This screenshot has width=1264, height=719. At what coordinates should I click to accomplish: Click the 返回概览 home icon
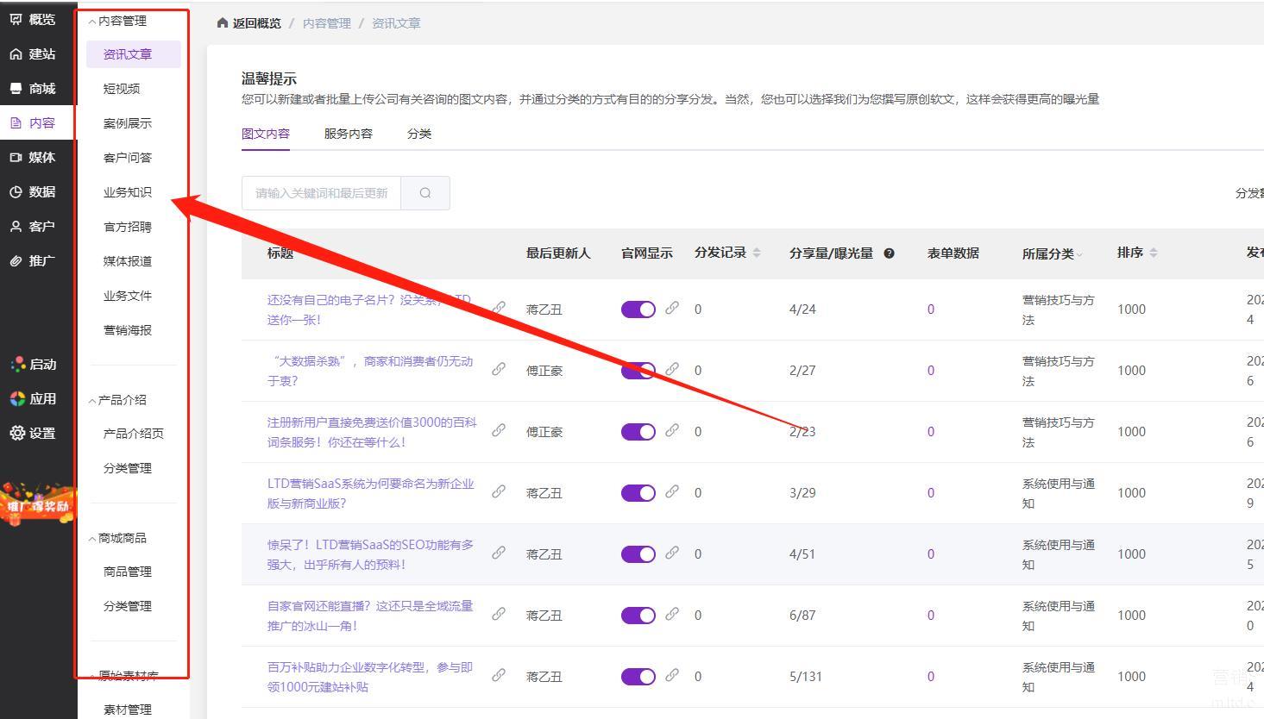tap(223, 23)
